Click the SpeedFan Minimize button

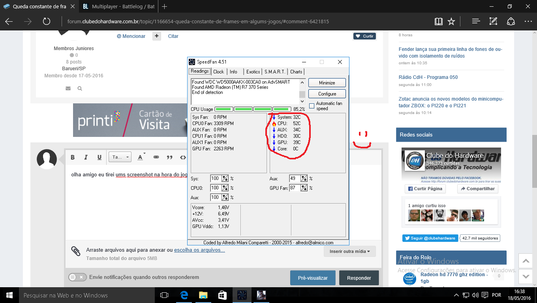tap(327, 83)
